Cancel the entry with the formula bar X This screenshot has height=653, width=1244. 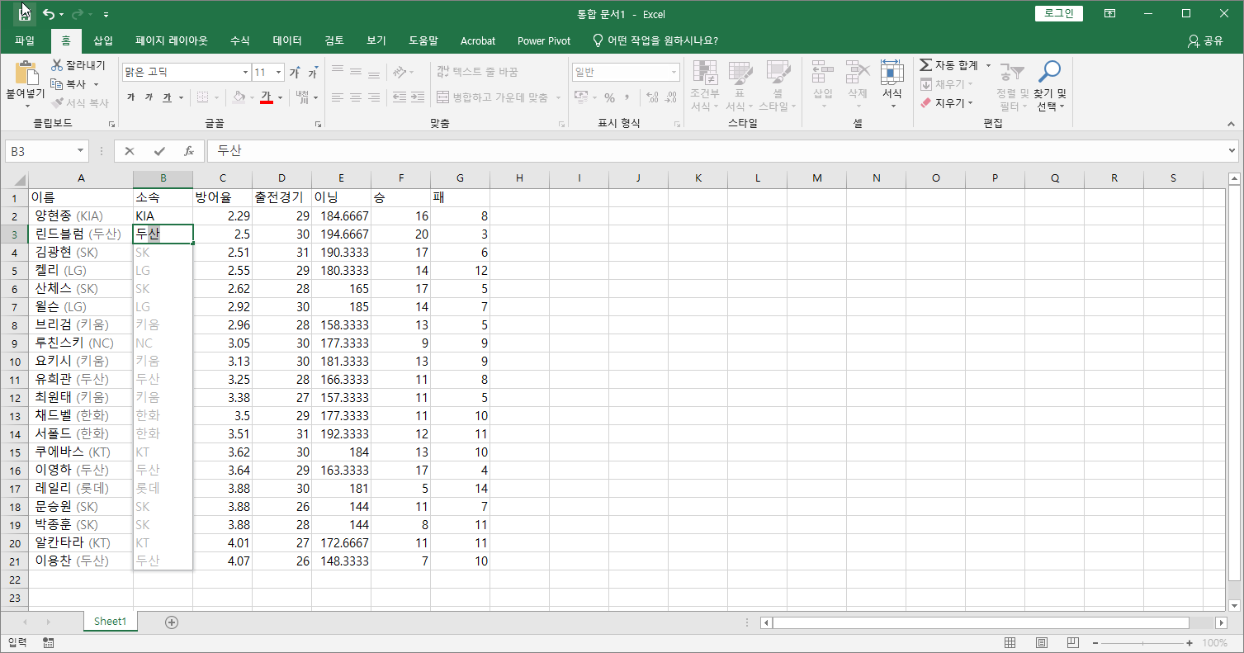pyautogui.click(x=130, y=151)
